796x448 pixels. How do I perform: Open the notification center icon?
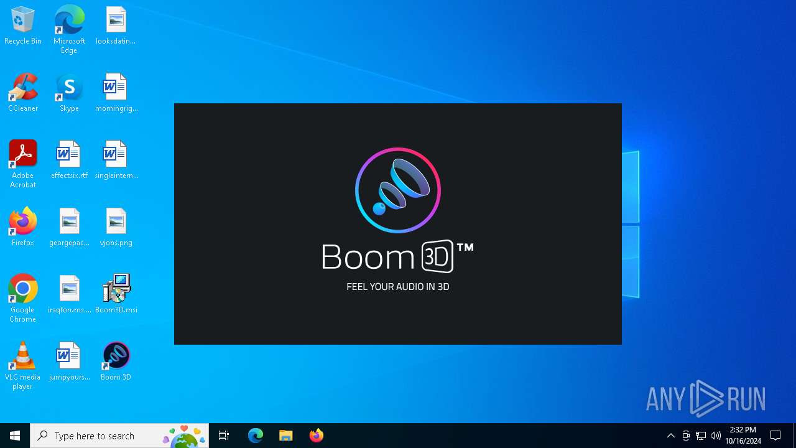click(x=775, y=436)
